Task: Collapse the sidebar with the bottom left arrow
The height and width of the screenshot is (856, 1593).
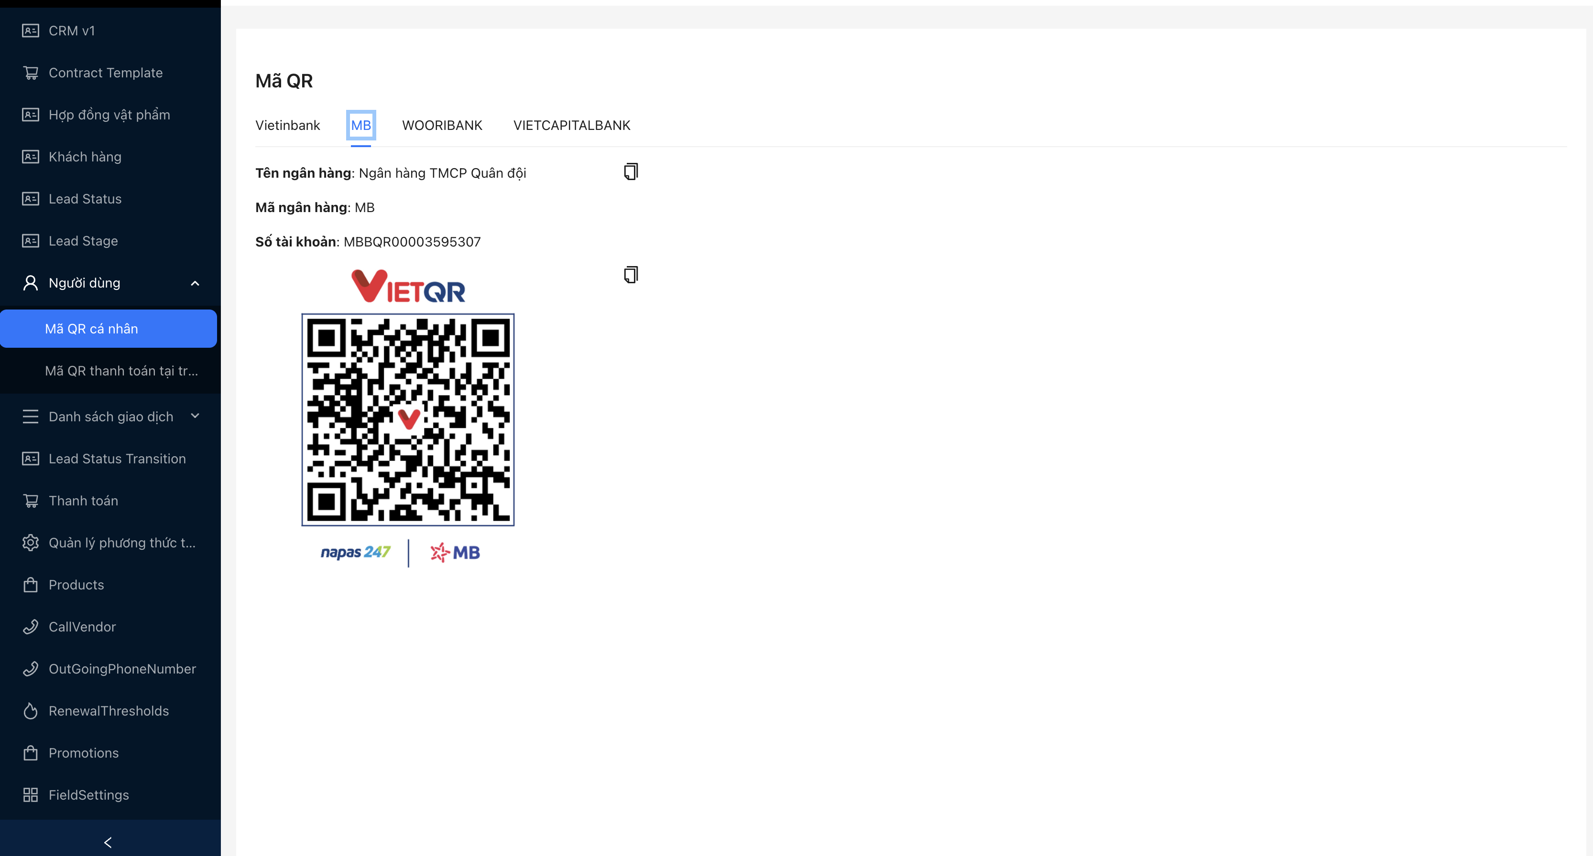Action: 108,842
